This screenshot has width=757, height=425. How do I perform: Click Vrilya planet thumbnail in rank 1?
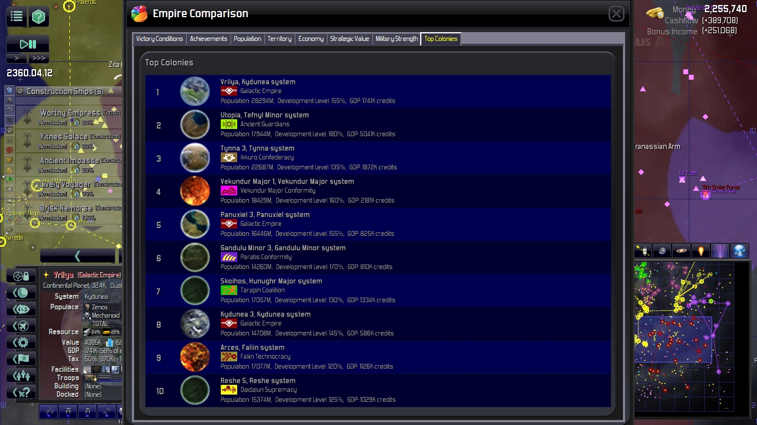[x=195, y=91]
